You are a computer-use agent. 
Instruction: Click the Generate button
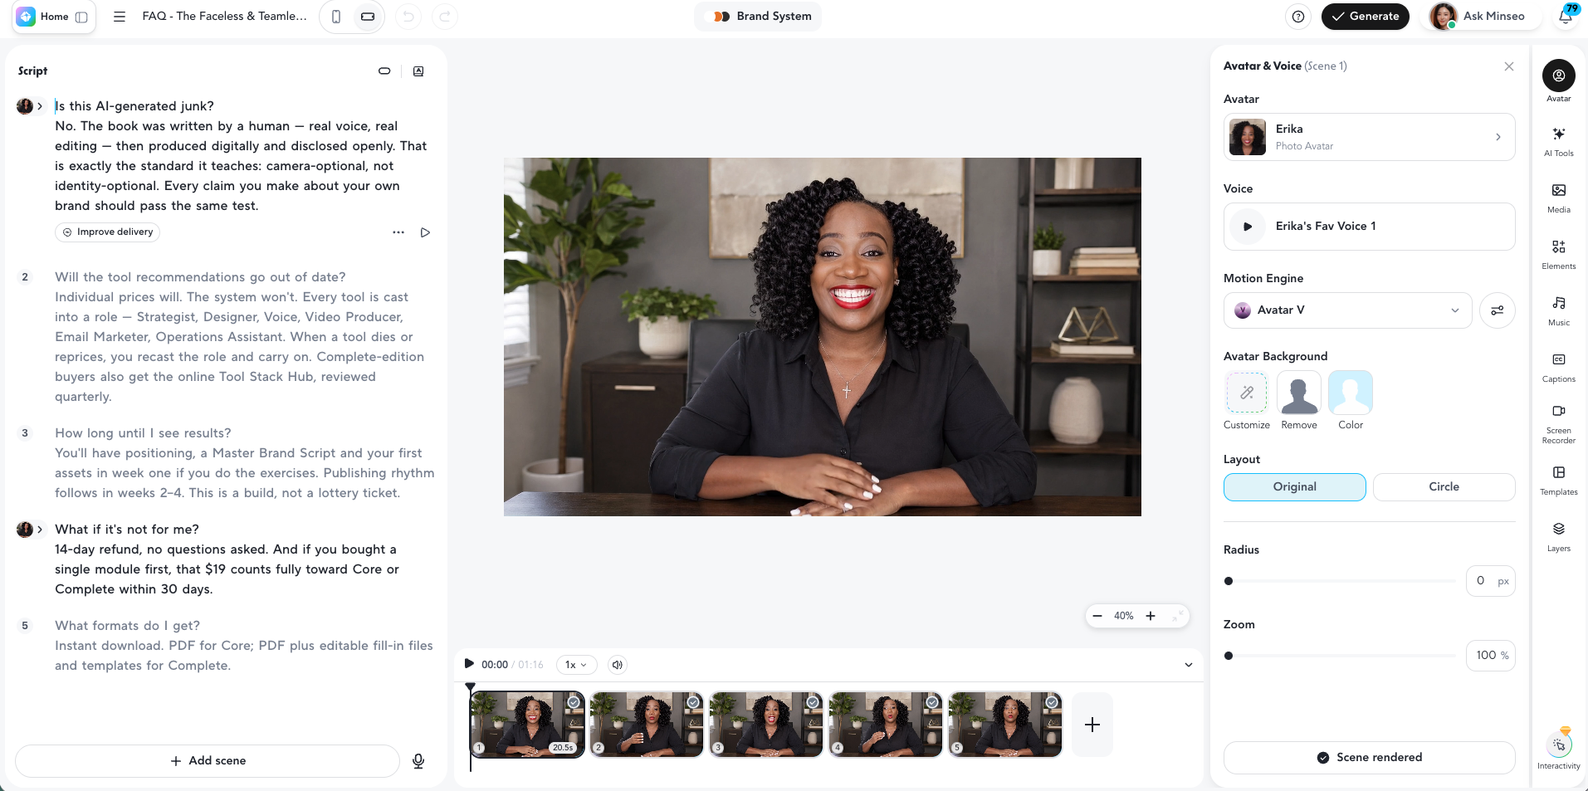(x=1365, y=17)
